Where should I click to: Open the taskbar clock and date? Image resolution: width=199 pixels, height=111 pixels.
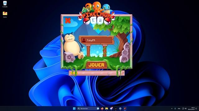coord(192,109)
